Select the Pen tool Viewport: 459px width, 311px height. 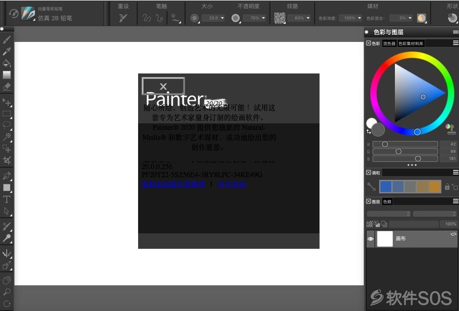pyautogui.click(x=6, y=176)
